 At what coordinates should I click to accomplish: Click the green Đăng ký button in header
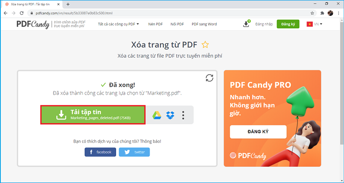(x=288, y=24)
